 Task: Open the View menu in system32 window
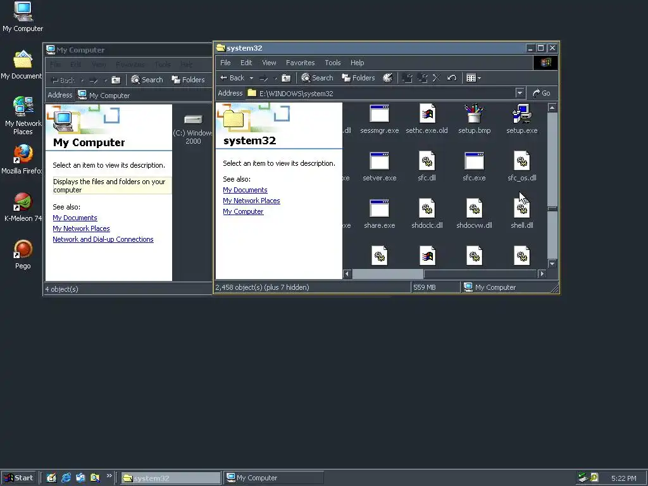(x=268, y=63)
